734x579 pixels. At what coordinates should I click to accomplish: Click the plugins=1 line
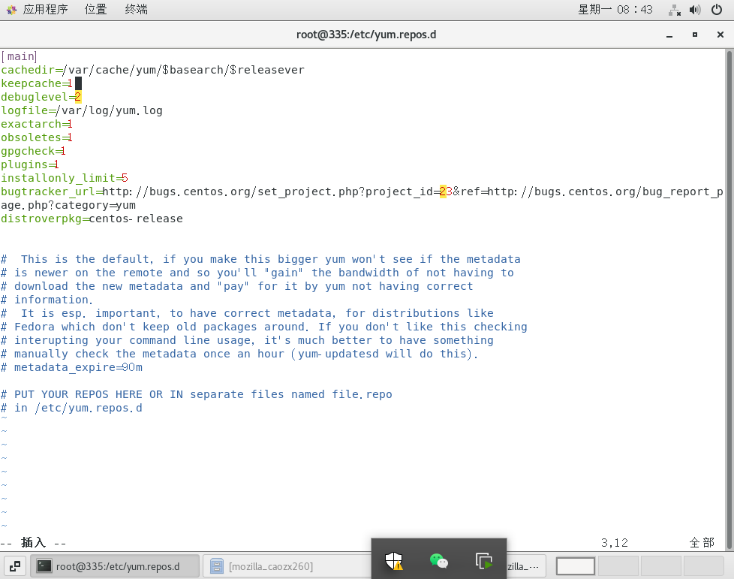point(30,165)
